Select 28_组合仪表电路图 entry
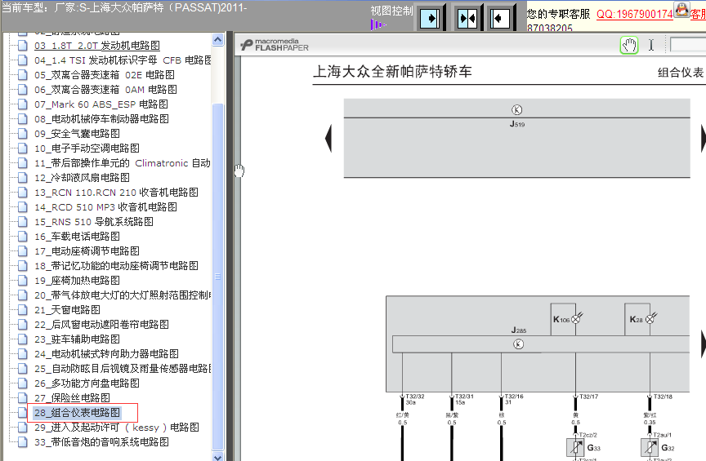This screenshot has height=461, width=706. click(77, 413)
